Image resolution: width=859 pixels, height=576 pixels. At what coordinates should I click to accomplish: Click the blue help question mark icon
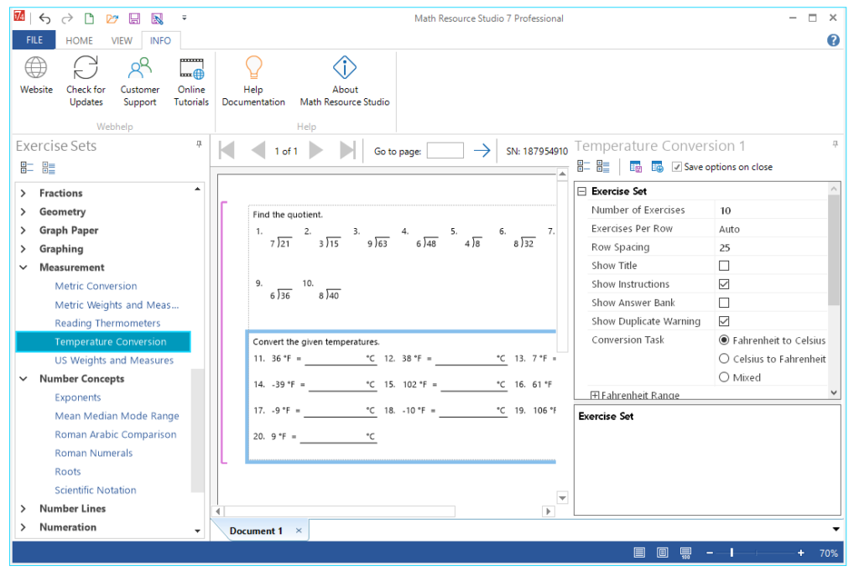(x=833, y=40)
